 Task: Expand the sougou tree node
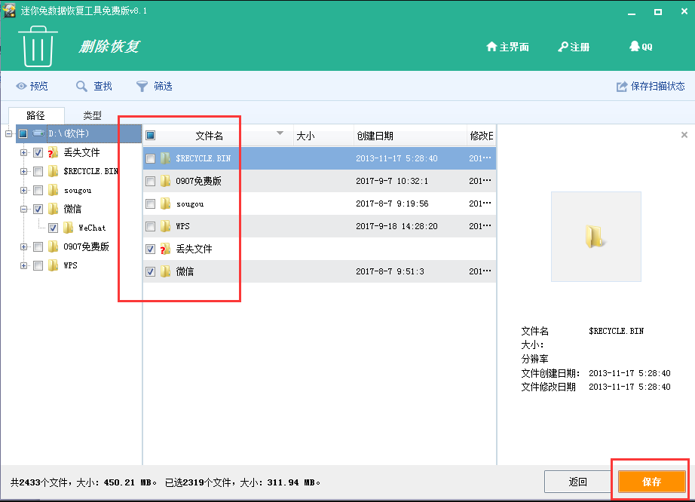(x=23, y=191)
